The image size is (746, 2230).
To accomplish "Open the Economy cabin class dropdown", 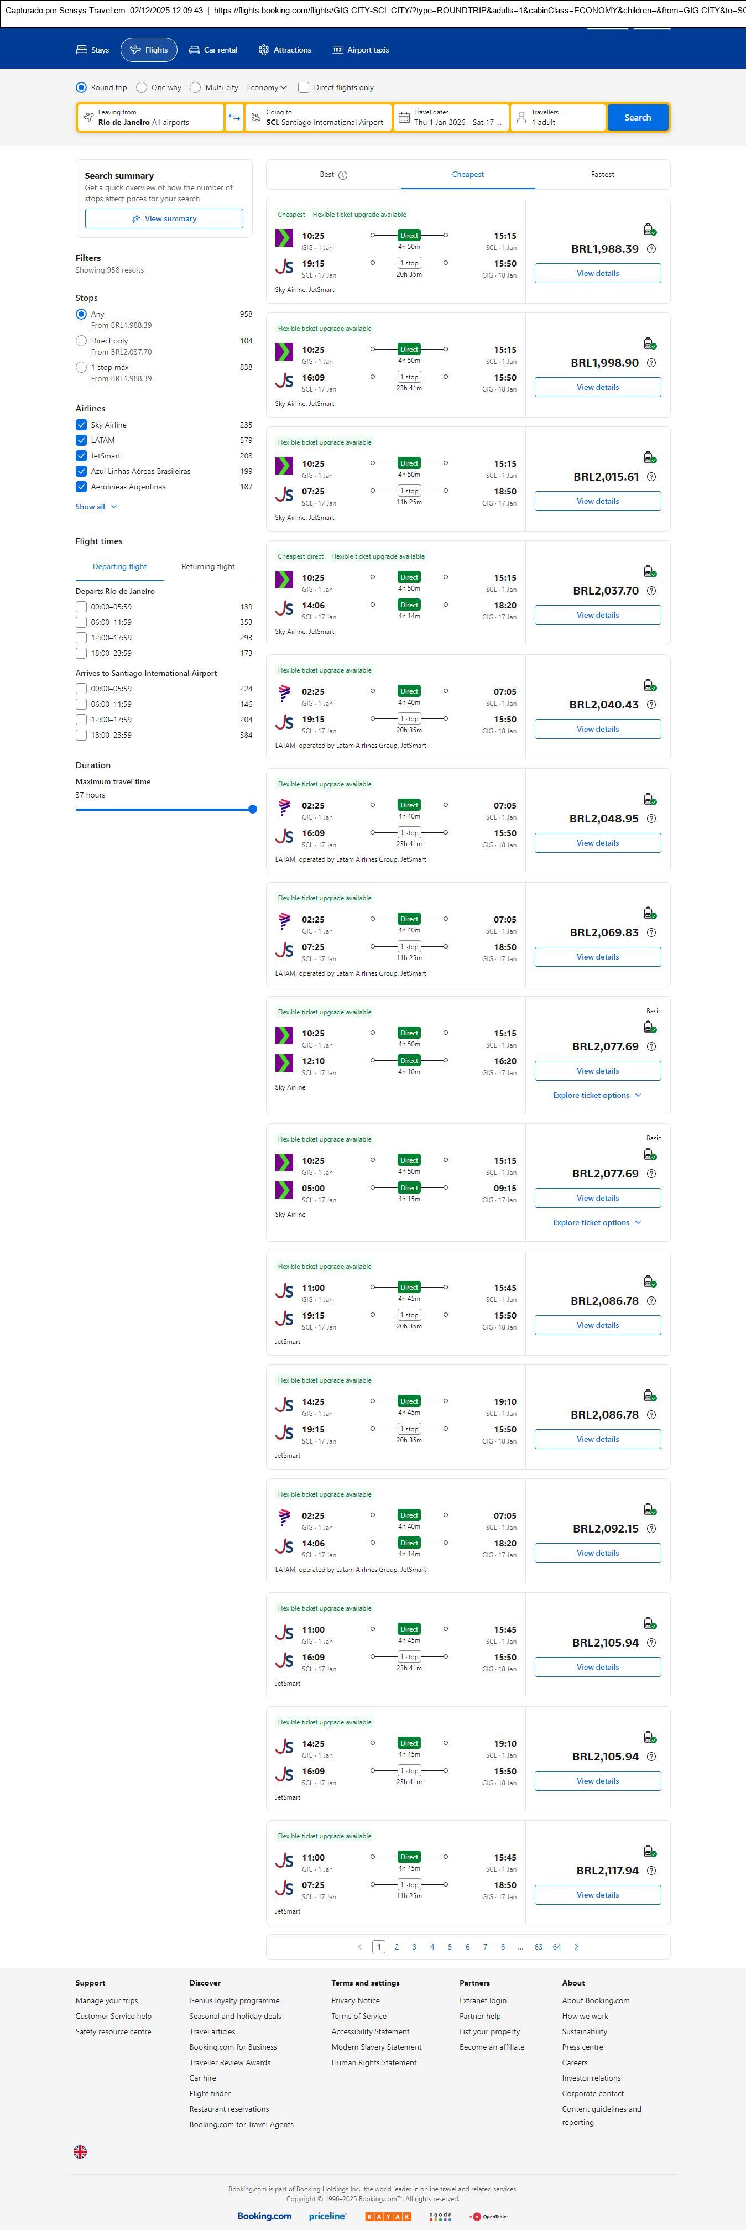I will click(267, 87).
